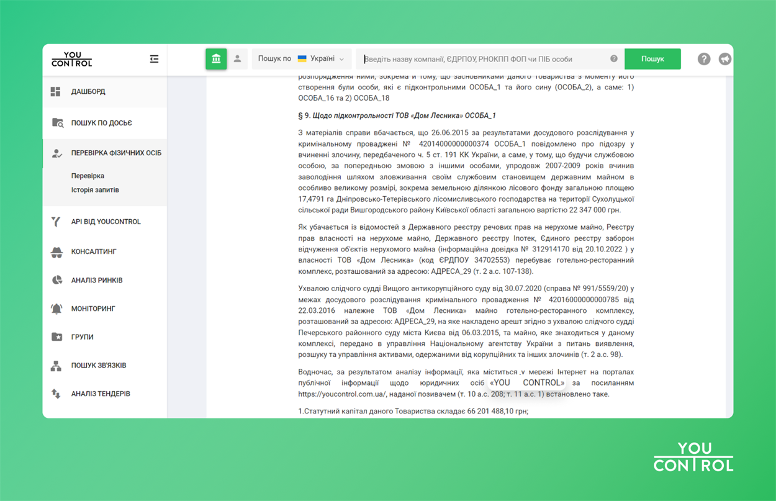Open 'Пошук по досьє' sidebar item
The image size is (776, 501).
[101, 123]
